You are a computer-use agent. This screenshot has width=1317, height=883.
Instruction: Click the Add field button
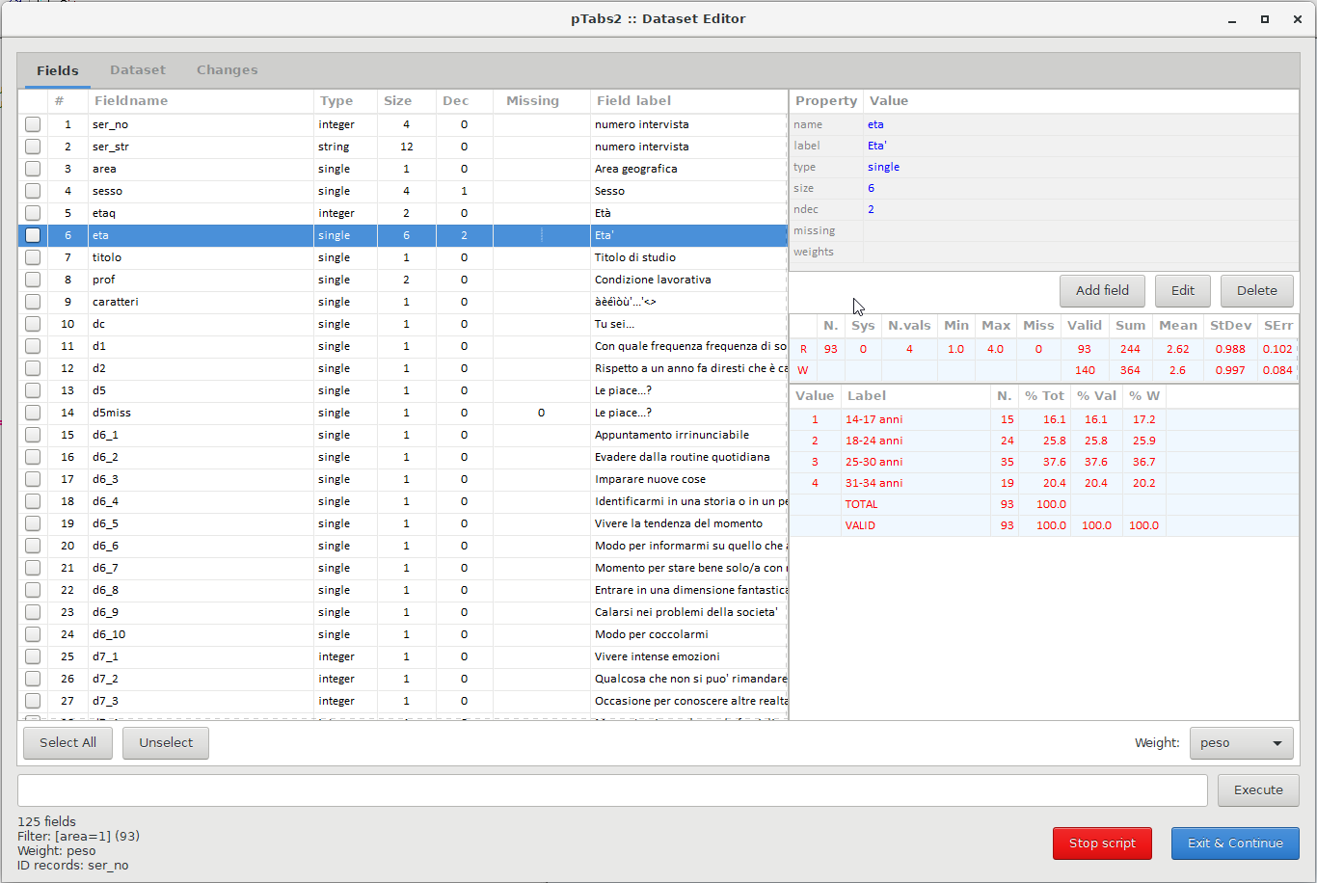1102,290
